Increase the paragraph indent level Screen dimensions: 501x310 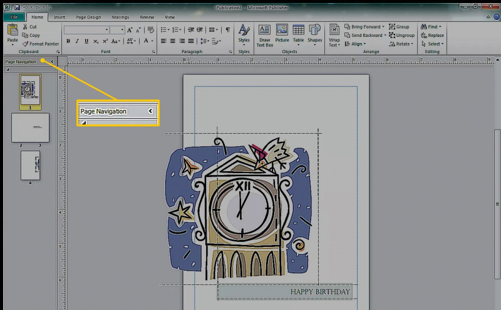(x=200, y=30)
